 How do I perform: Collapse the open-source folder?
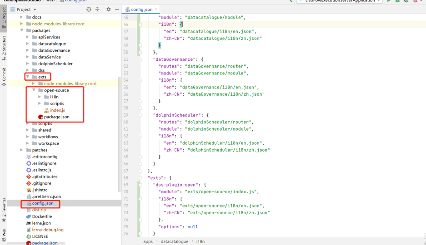pyautogui.click(x=34, y=90)
